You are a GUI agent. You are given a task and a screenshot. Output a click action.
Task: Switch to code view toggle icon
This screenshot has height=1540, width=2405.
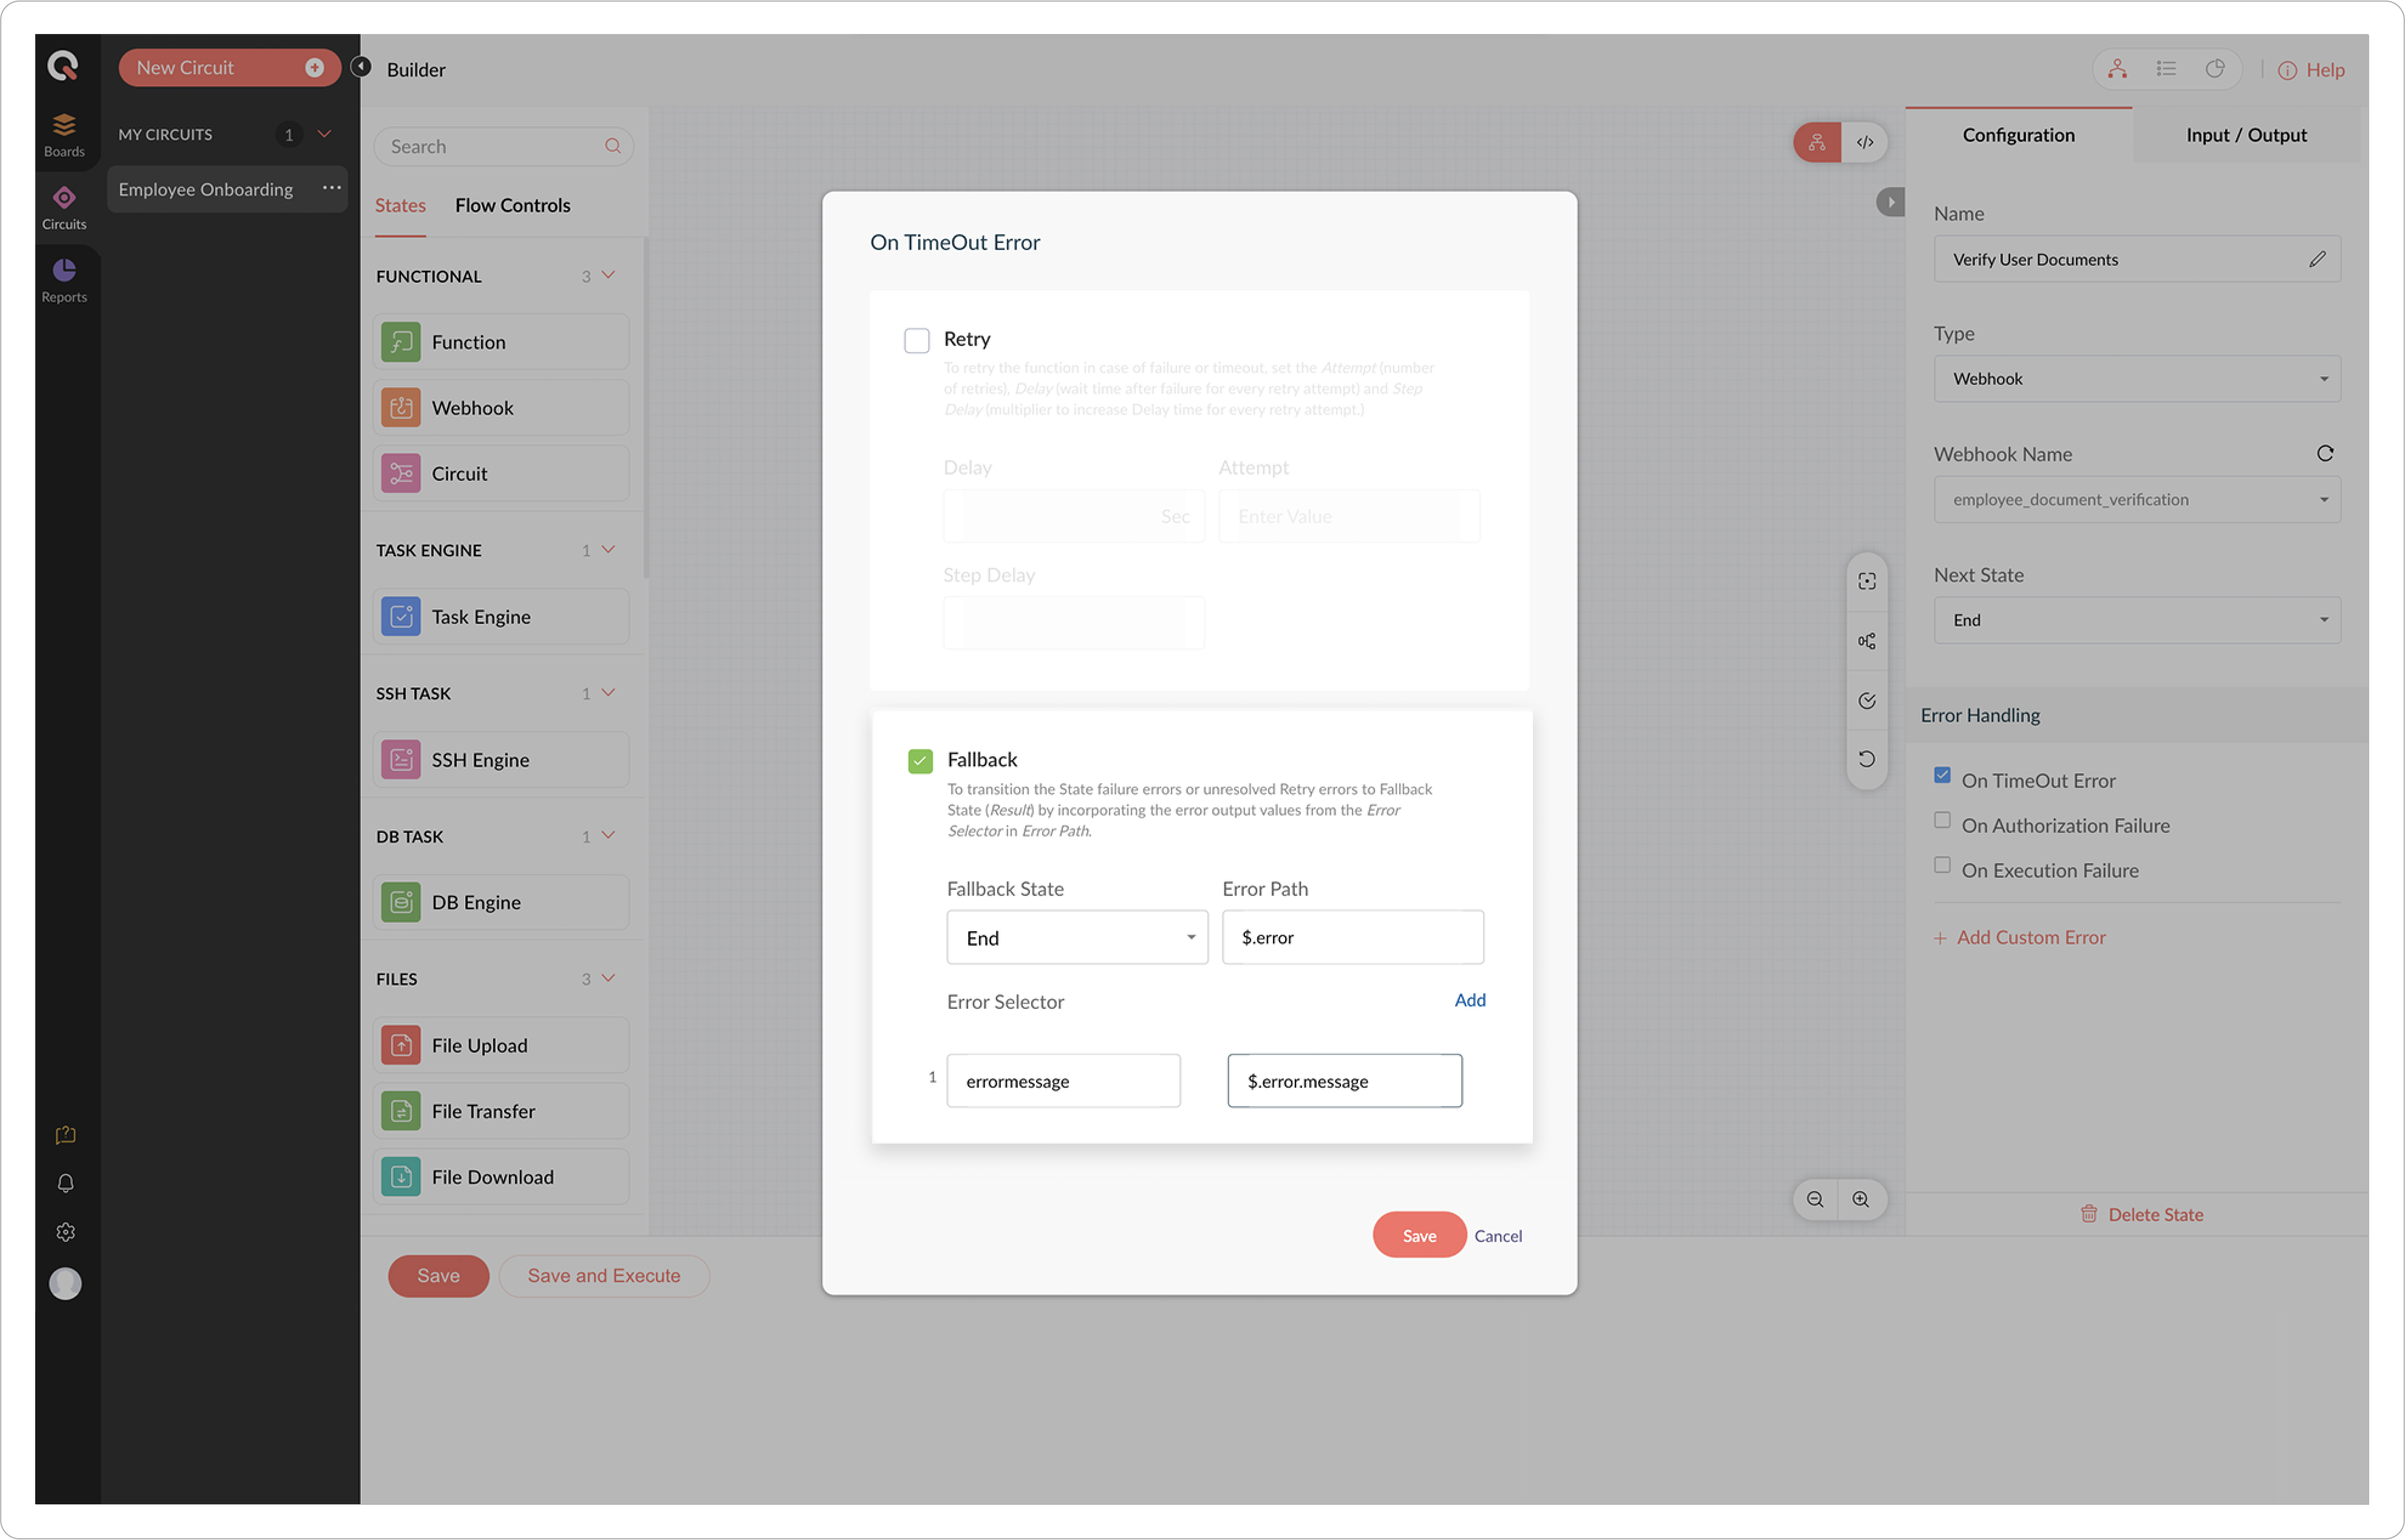pyautogui.click(x=1864, y=142)
